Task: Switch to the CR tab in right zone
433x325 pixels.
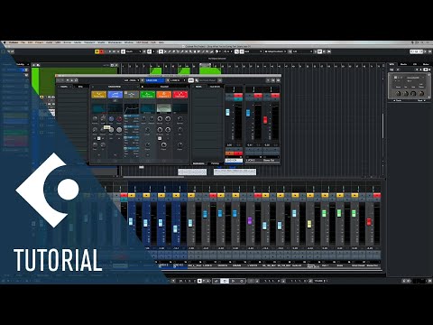Action: pyautogui.click(x=415, y=64)
